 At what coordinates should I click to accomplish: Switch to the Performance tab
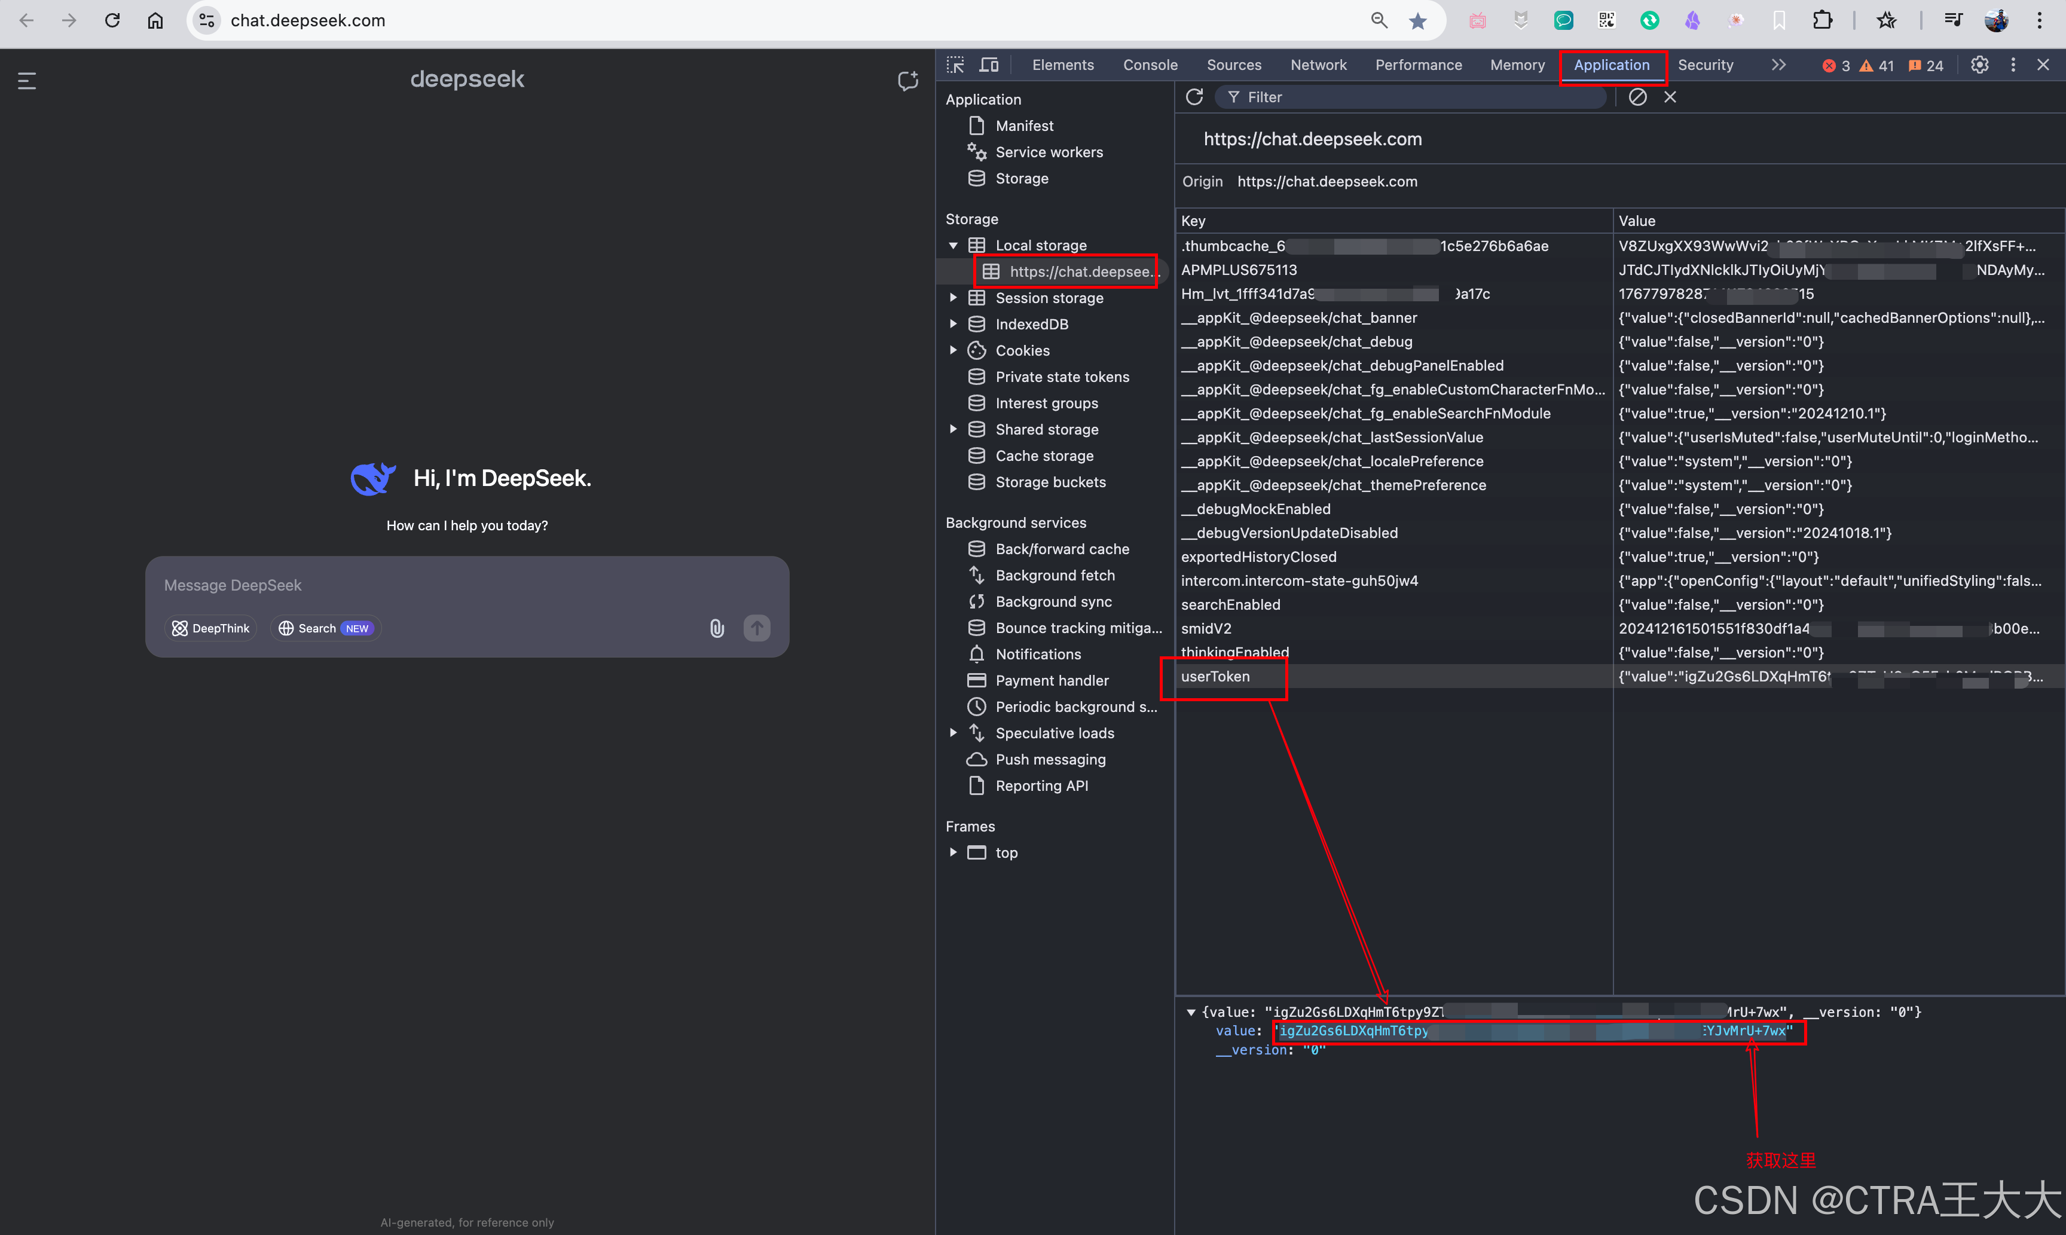[x=1418, y=65]
